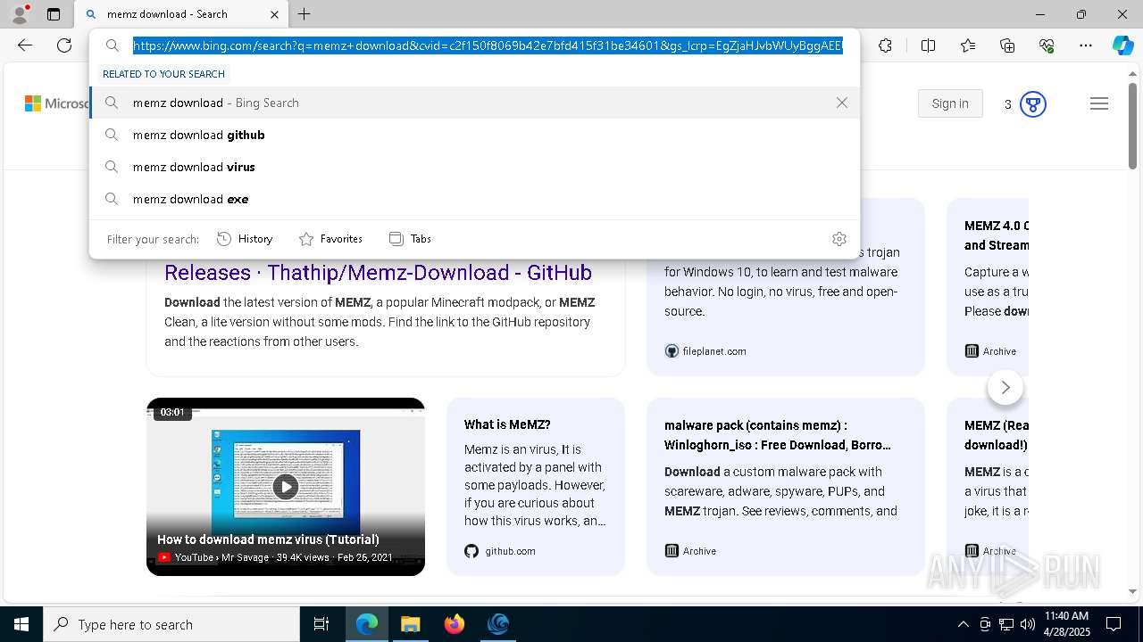This screenshot has height=642, width=1143.
Task: Click the carousel next arrow
Action: [x=1005, y=387]
